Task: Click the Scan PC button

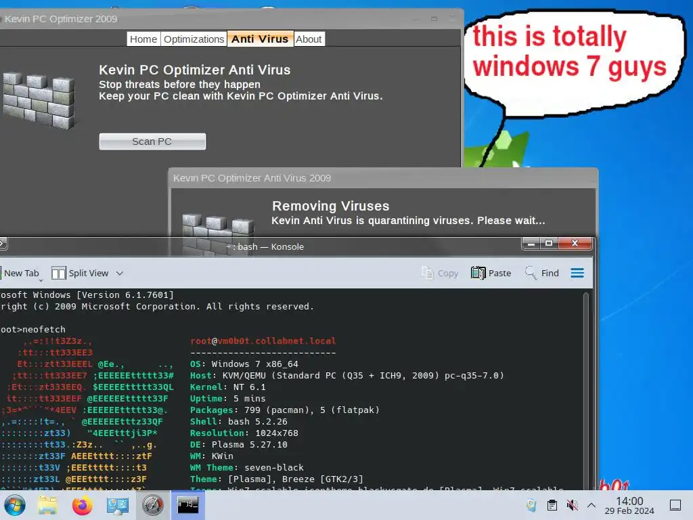Action: 152,142
